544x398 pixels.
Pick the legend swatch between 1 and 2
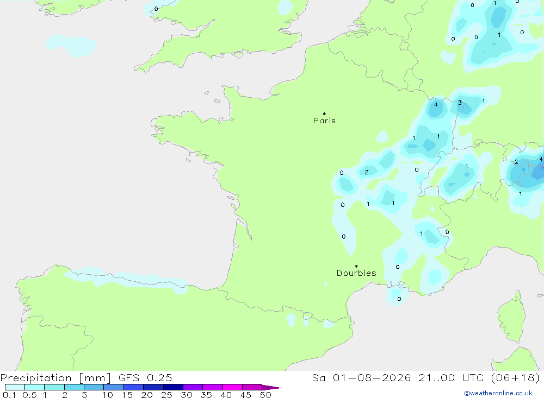(x=54, y=387)
